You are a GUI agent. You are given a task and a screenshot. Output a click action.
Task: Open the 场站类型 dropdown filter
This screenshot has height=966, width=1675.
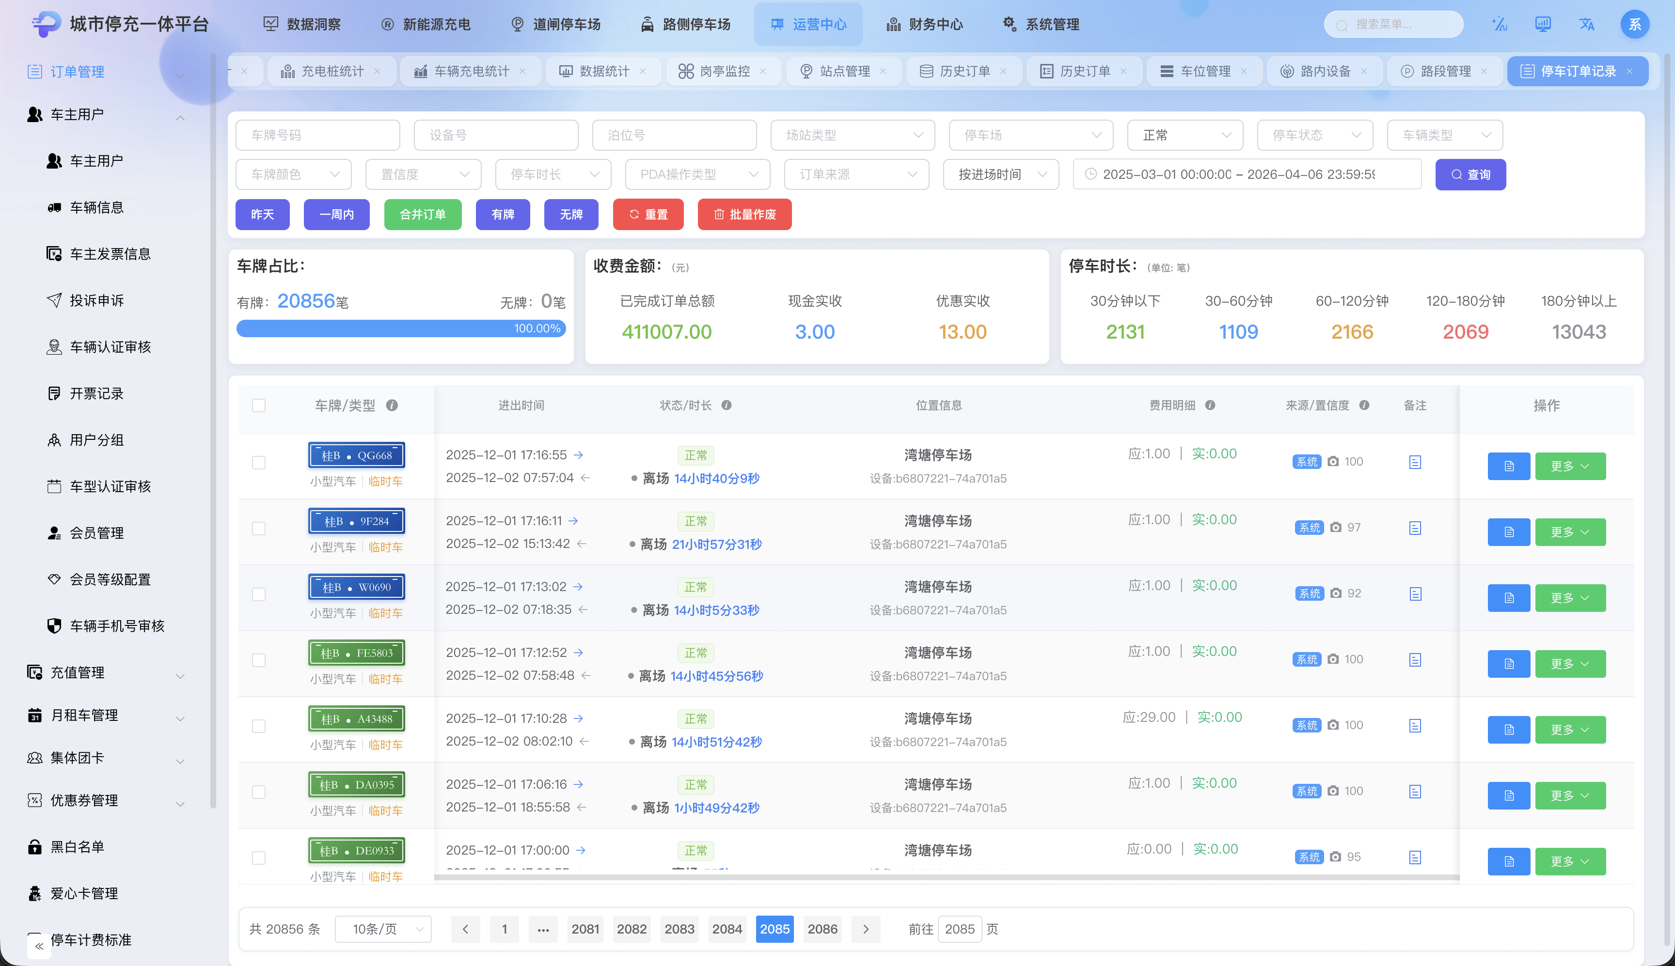tap(852, 135)
